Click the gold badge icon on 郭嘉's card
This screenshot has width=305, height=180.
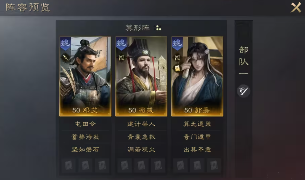tap(177, 68)
